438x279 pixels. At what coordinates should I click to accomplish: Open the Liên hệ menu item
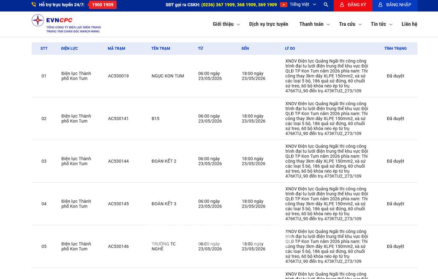409,24
